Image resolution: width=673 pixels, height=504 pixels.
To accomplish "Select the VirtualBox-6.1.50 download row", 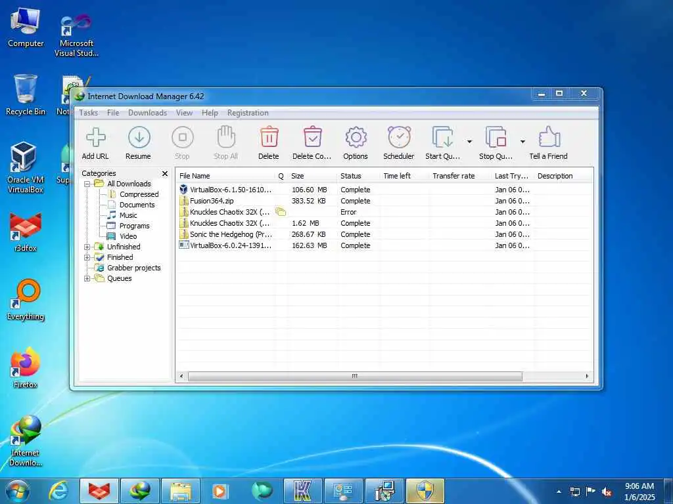I will (x=384, y=190).
